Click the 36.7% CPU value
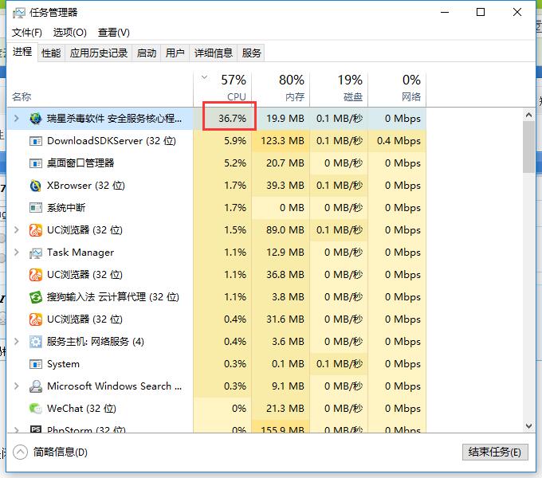The image size is (542, 478). coord(232,119)
